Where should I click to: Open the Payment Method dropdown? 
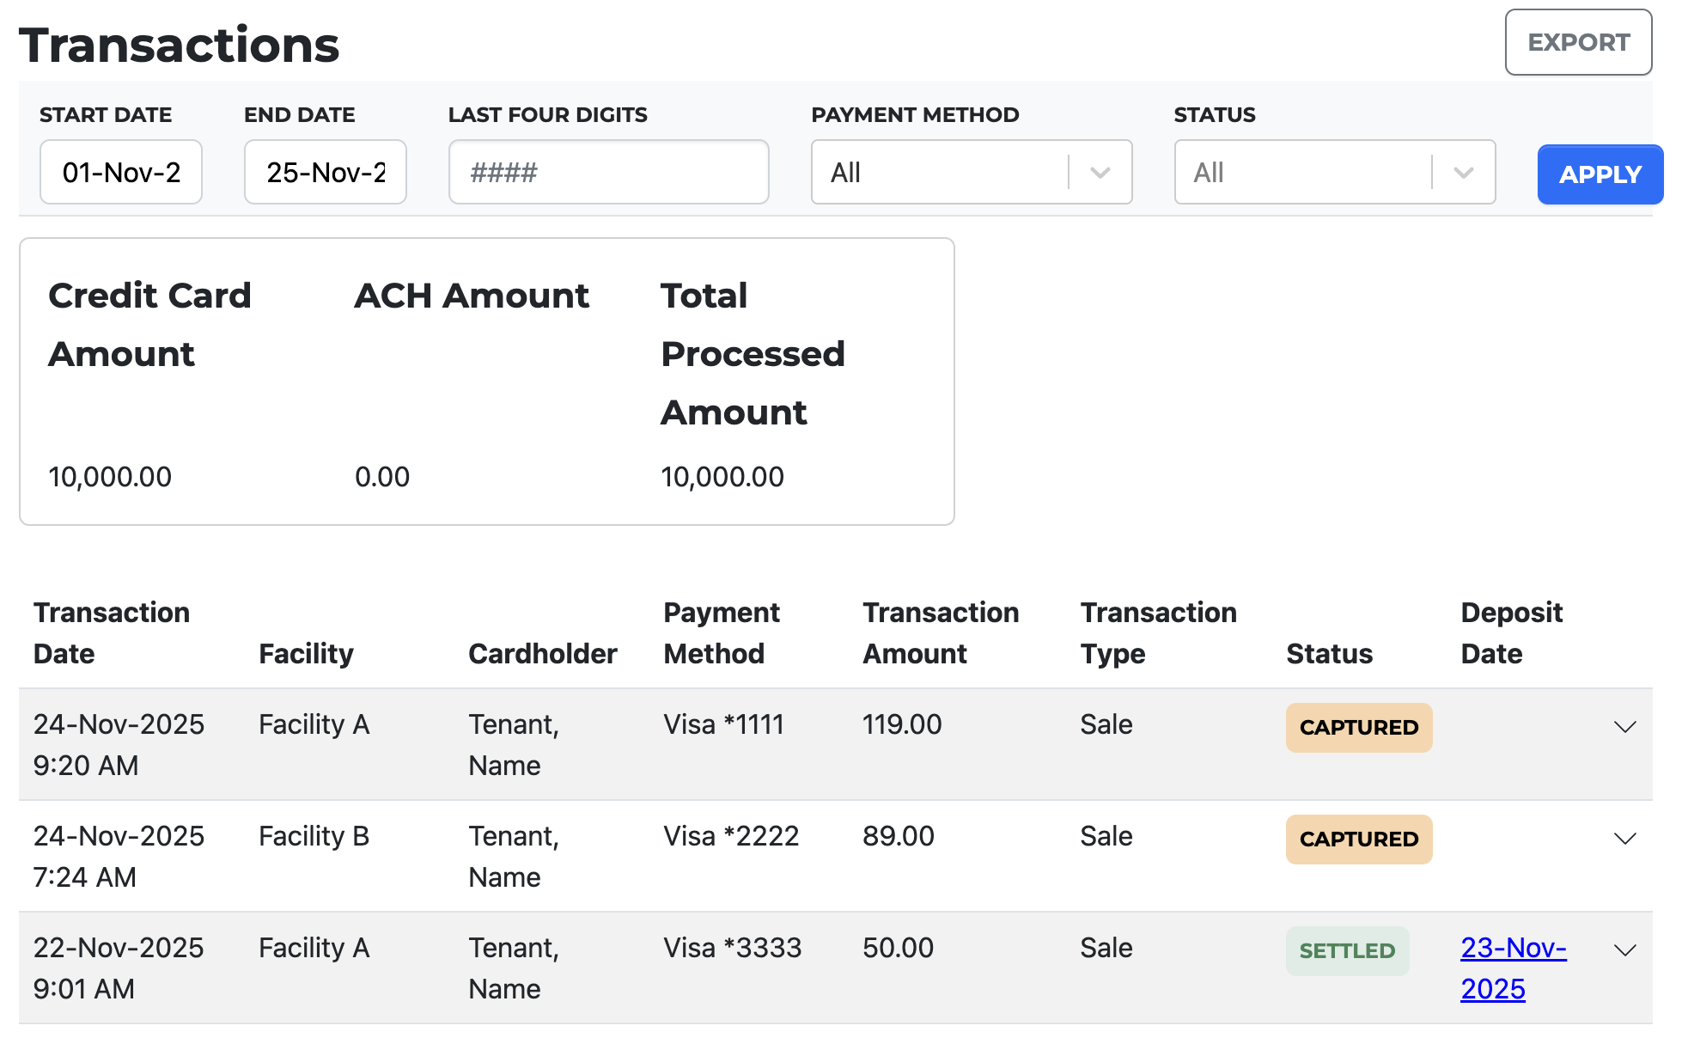pyautogui.click(x=971, y=173)
